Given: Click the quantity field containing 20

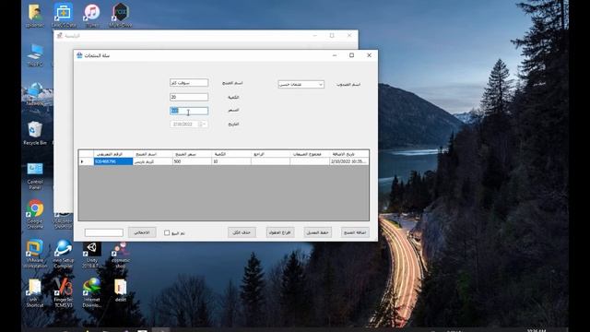Looking at the screenshot, I should click(x=189, y=97).
